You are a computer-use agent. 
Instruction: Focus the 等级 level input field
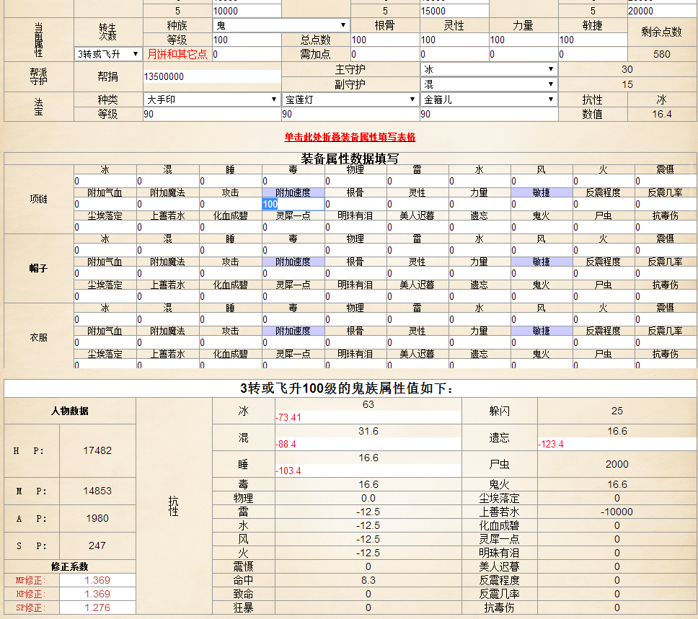pyautogui.click(x=245, y=40)
